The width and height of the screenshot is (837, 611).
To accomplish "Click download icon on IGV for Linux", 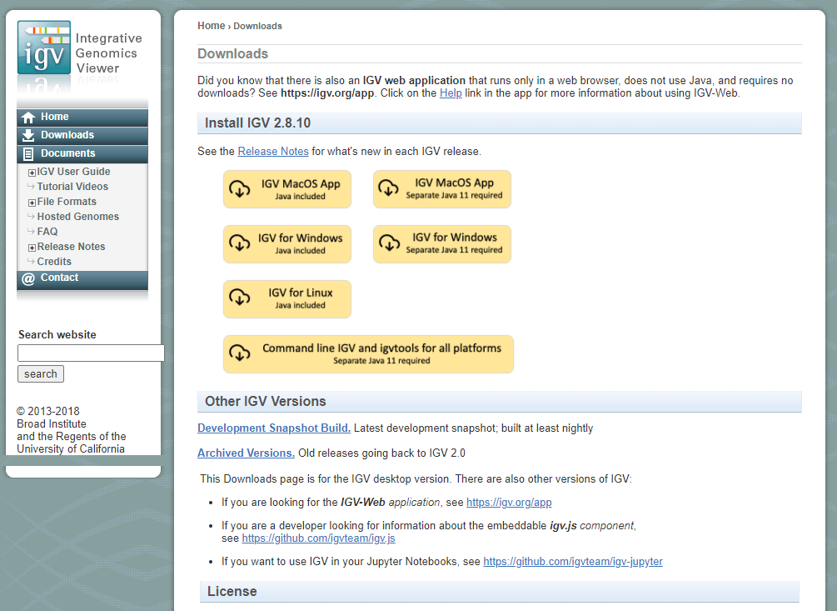I will pos(240,298).
